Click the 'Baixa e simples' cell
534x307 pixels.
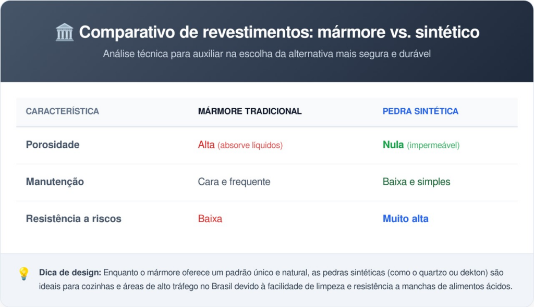(416, 182)
